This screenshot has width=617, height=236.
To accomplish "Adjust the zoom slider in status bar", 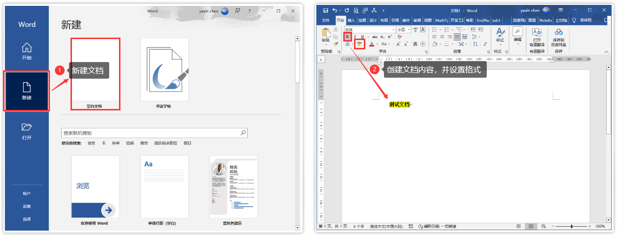I will coord(571,227).
